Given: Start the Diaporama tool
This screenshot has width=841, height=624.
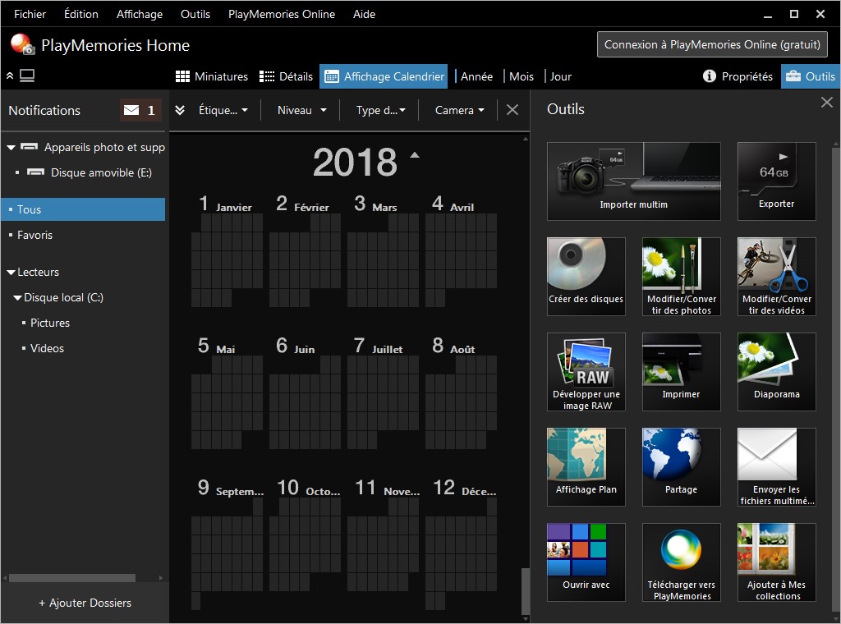Looking at the screenshot, I should [x=777, y=372].
